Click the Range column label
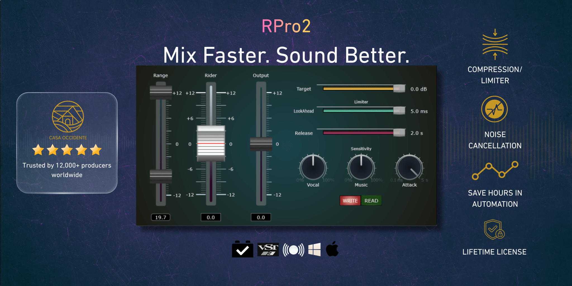Screen dimensions: 572x286 [161, 75]
